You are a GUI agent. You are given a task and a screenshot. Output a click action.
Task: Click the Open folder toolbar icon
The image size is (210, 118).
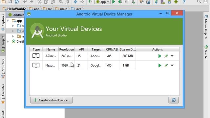click(4, 1)
